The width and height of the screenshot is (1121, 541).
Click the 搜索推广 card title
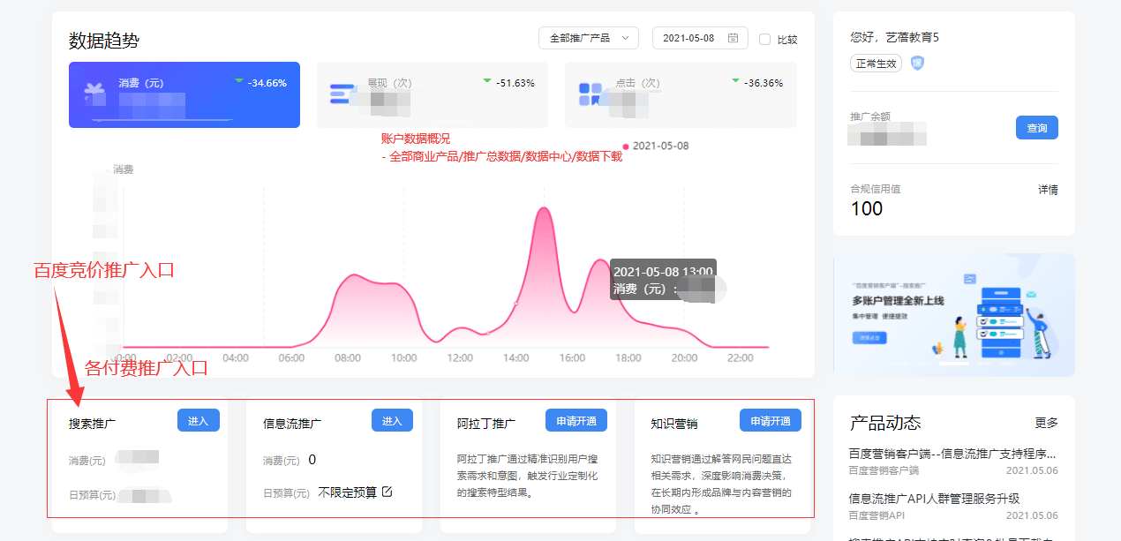92,424
